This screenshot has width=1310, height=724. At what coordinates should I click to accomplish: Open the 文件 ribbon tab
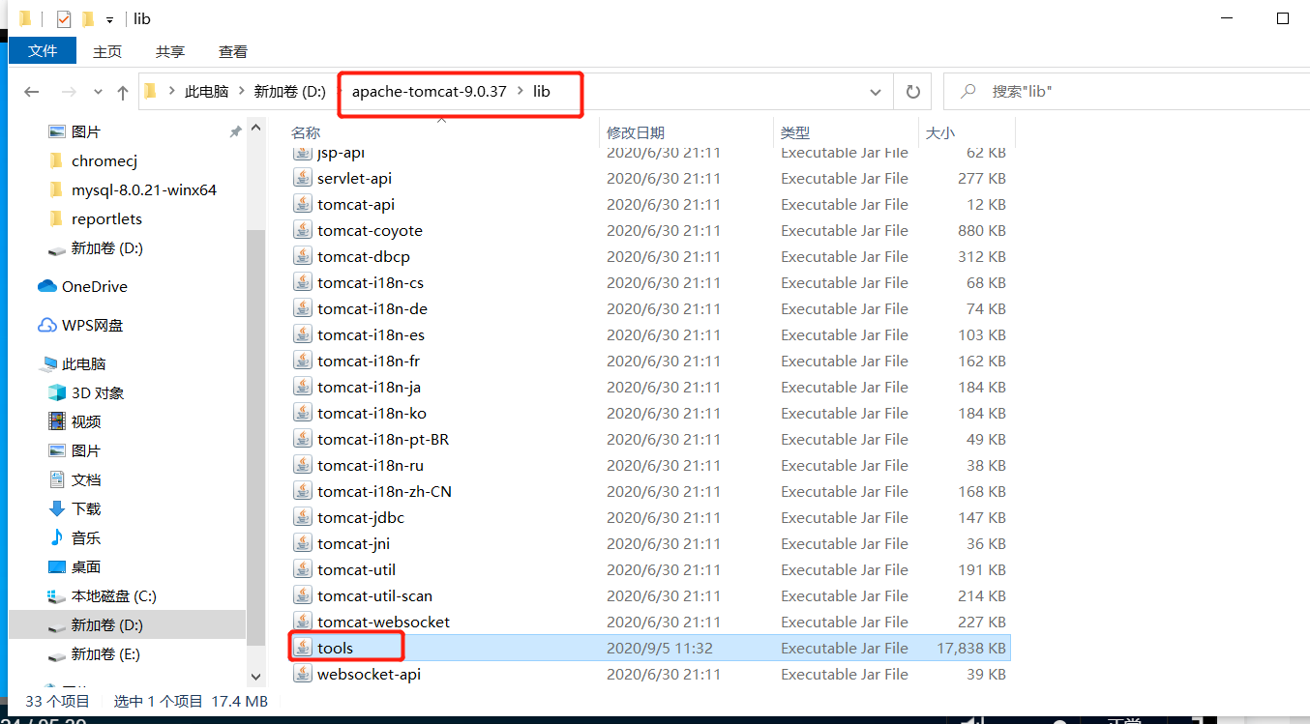pos(43,51)
